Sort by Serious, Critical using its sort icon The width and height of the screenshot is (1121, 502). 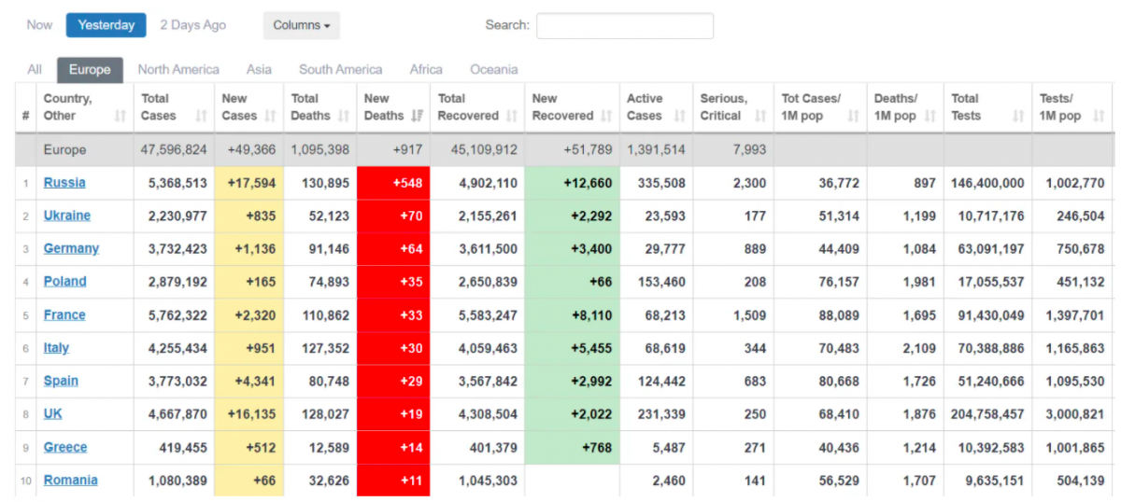pyautogui.click(x=760, y=116)
